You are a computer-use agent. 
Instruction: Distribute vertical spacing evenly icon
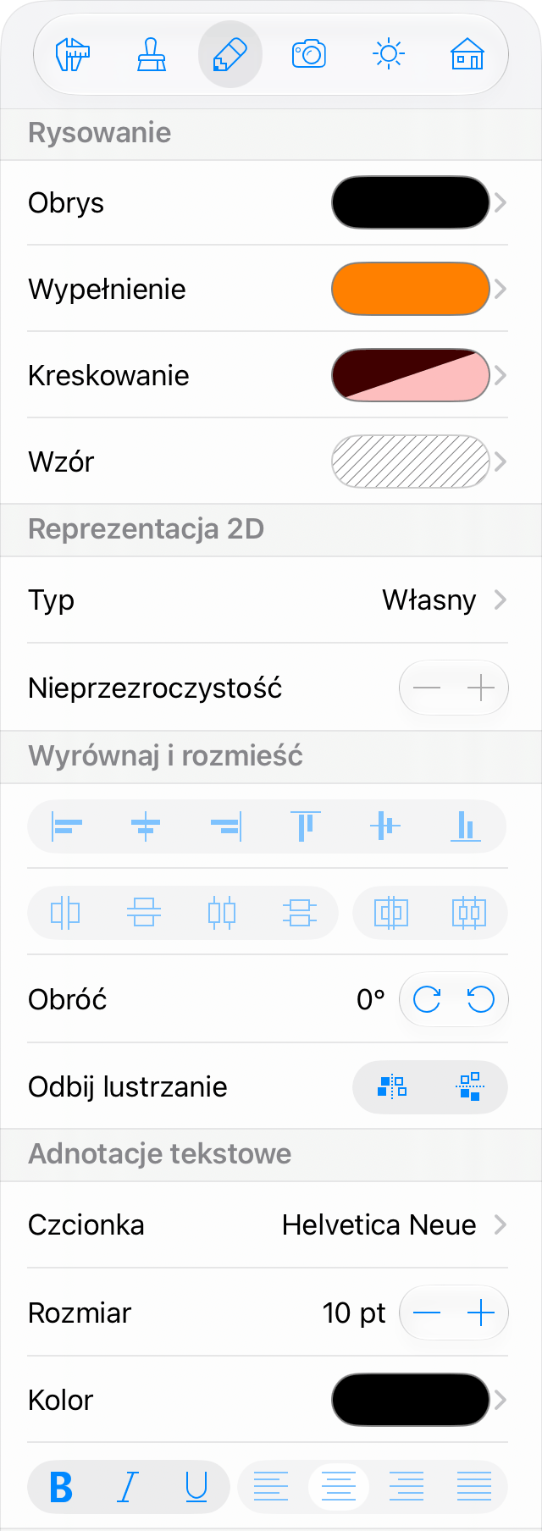[x=300, y=913]
